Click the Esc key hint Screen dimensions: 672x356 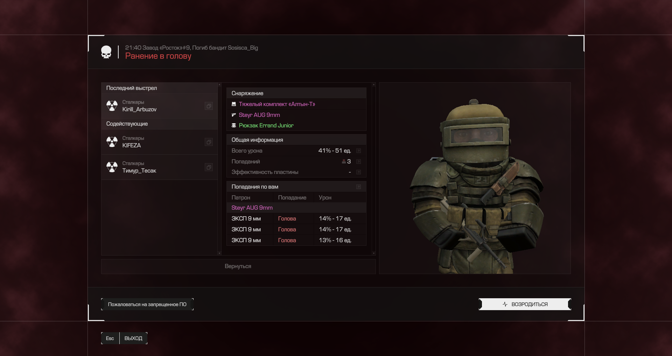pos(110,338)
